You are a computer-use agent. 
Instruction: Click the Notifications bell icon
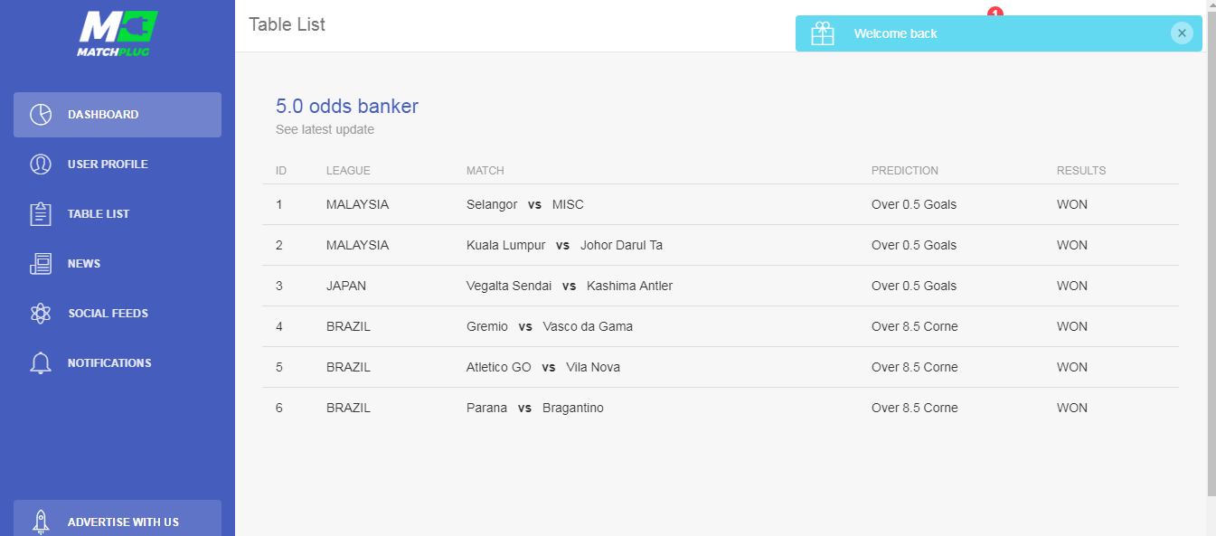41,363
